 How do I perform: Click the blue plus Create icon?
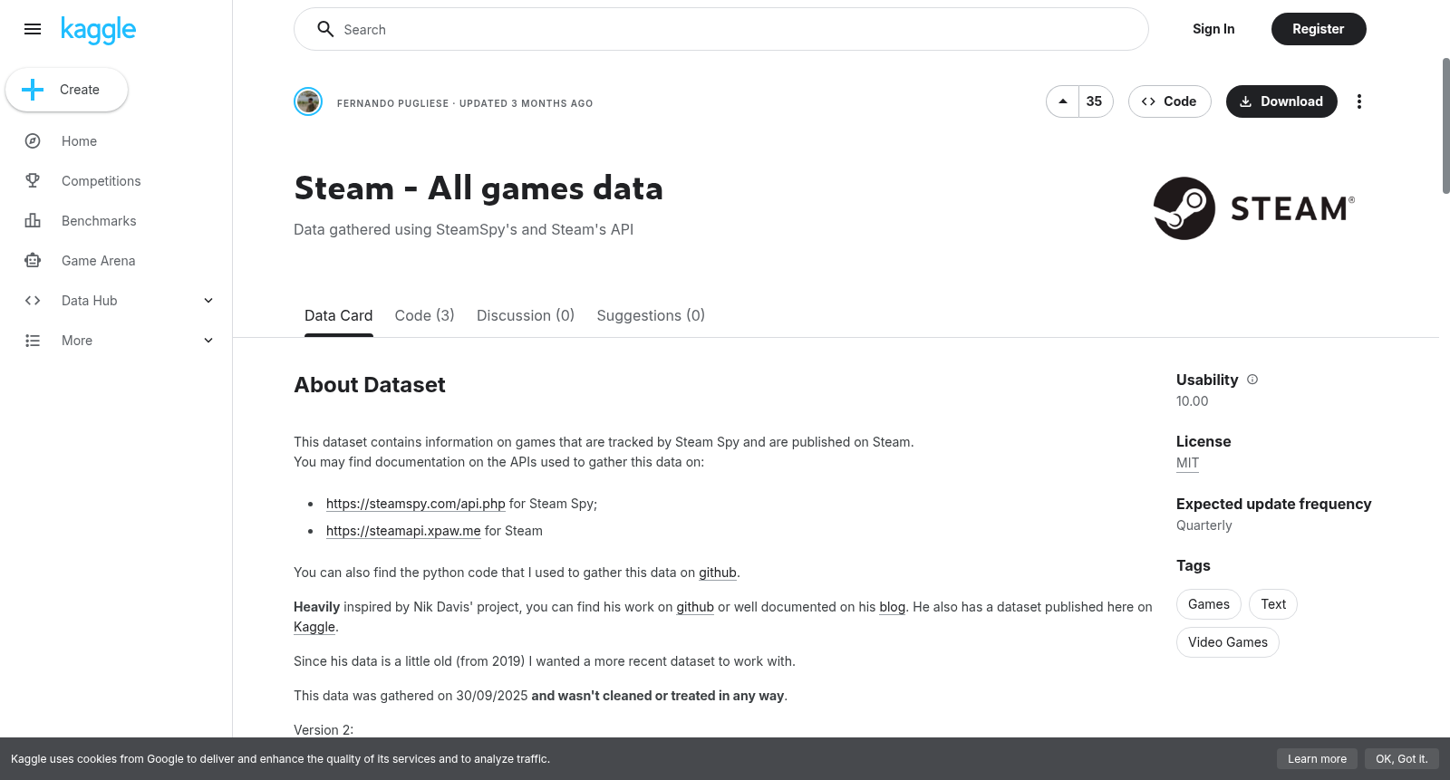point(33,90)
